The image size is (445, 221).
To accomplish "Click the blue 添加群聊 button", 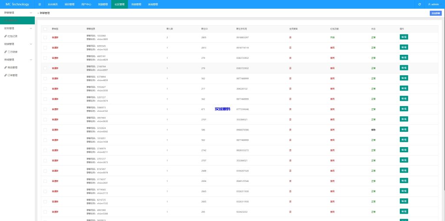I will pos(435,13).
